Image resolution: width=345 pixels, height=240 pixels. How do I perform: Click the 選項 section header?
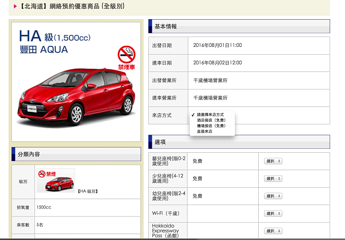tap(239, 142)
